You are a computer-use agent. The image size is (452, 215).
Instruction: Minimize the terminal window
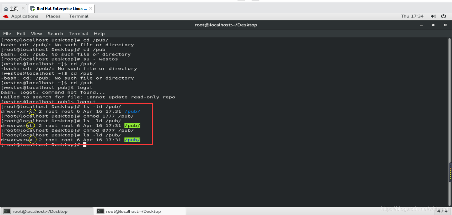[422, 25]
